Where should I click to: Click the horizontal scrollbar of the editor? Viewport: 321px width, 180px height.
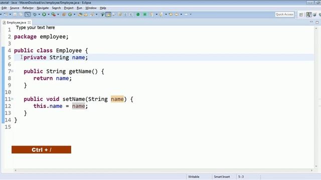(x=164, y=170)
